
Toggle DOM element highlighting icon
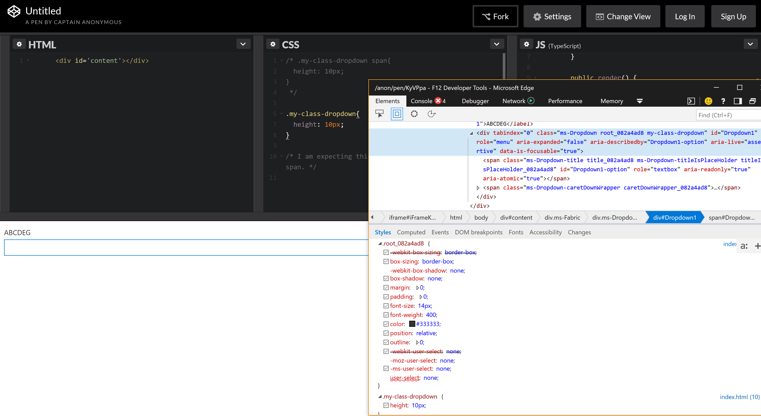397,114
